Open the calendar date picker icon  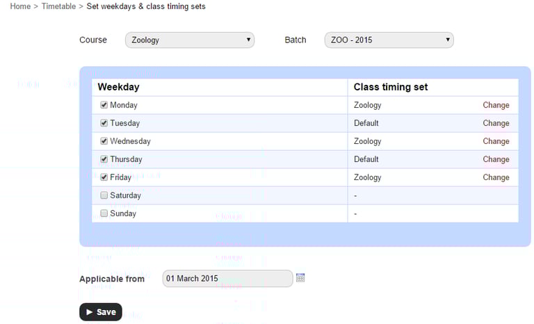pyautogui.click(x=300, y=278)
